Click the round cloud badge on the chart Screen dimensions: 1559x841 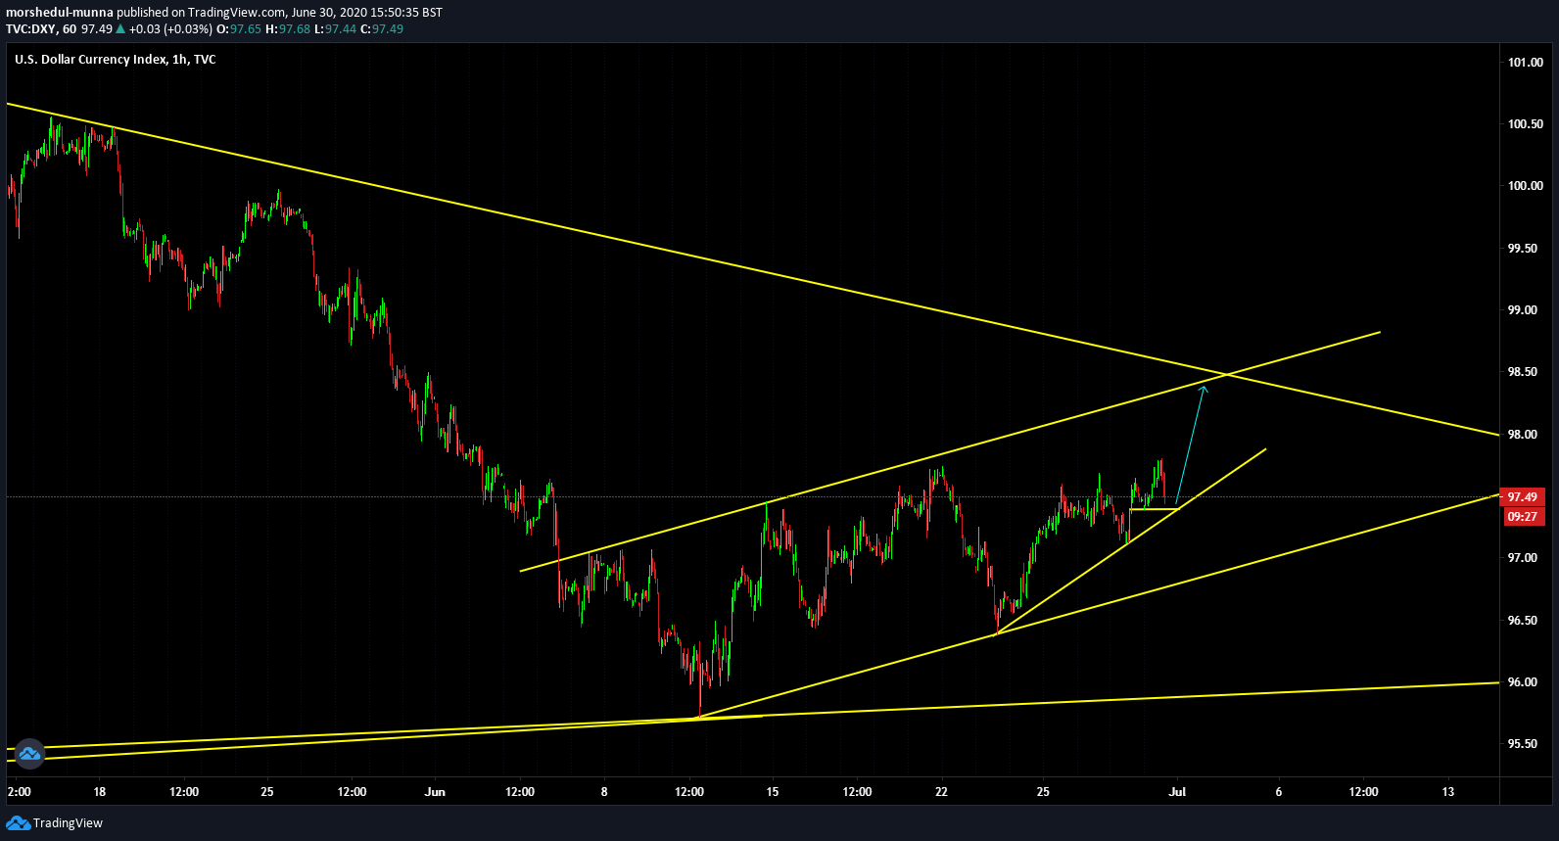(29, 753)
